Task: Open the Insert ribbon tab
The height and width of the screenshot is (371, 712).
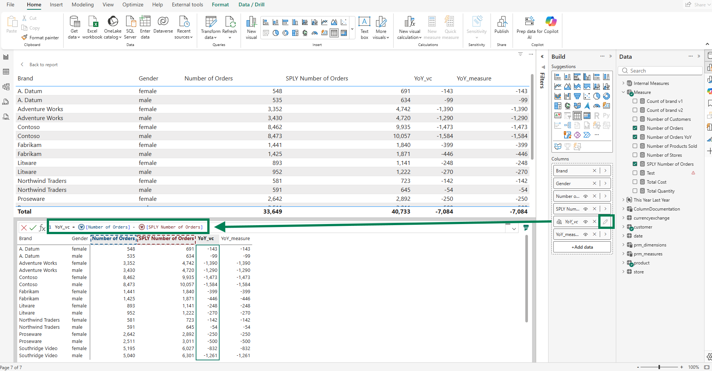Action: pyautogui.click(x=56, y=4)
